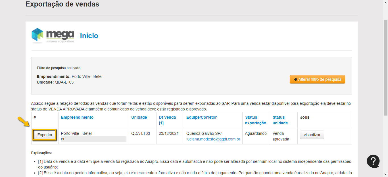Select the Aguardando status cell
Image resolution: width=388 pixels, height=177 pixels.
(256, 133)
